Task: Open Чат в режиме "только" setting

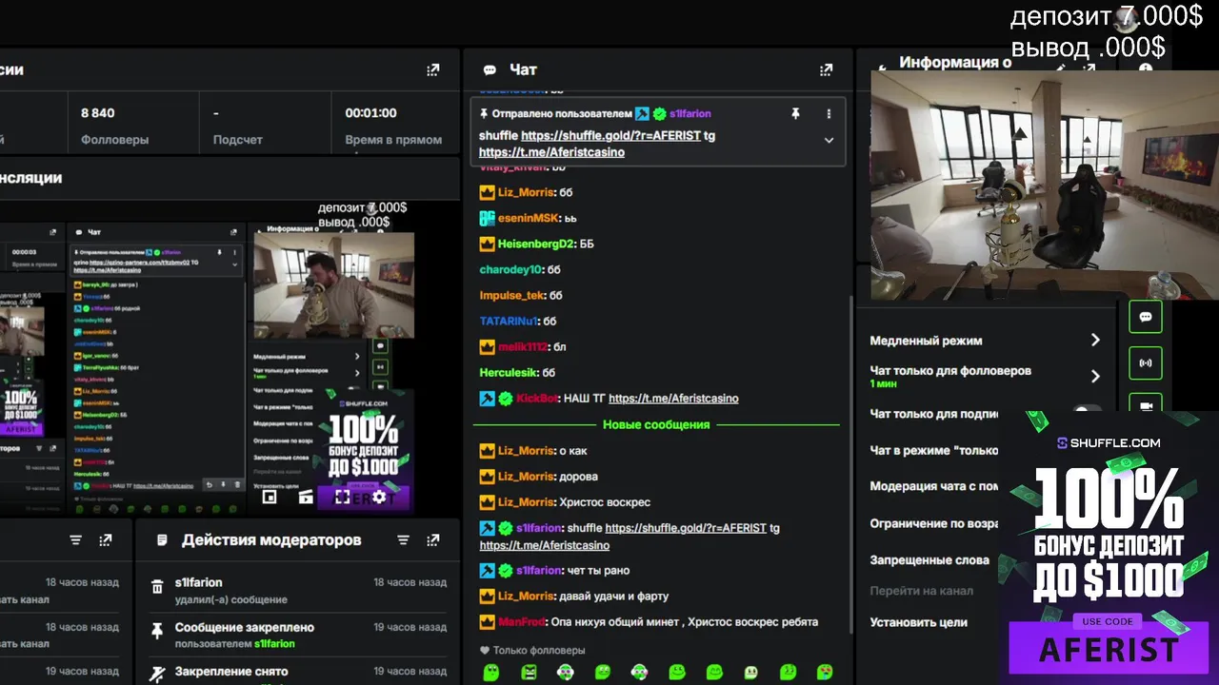Action: [x=933, y=450]
